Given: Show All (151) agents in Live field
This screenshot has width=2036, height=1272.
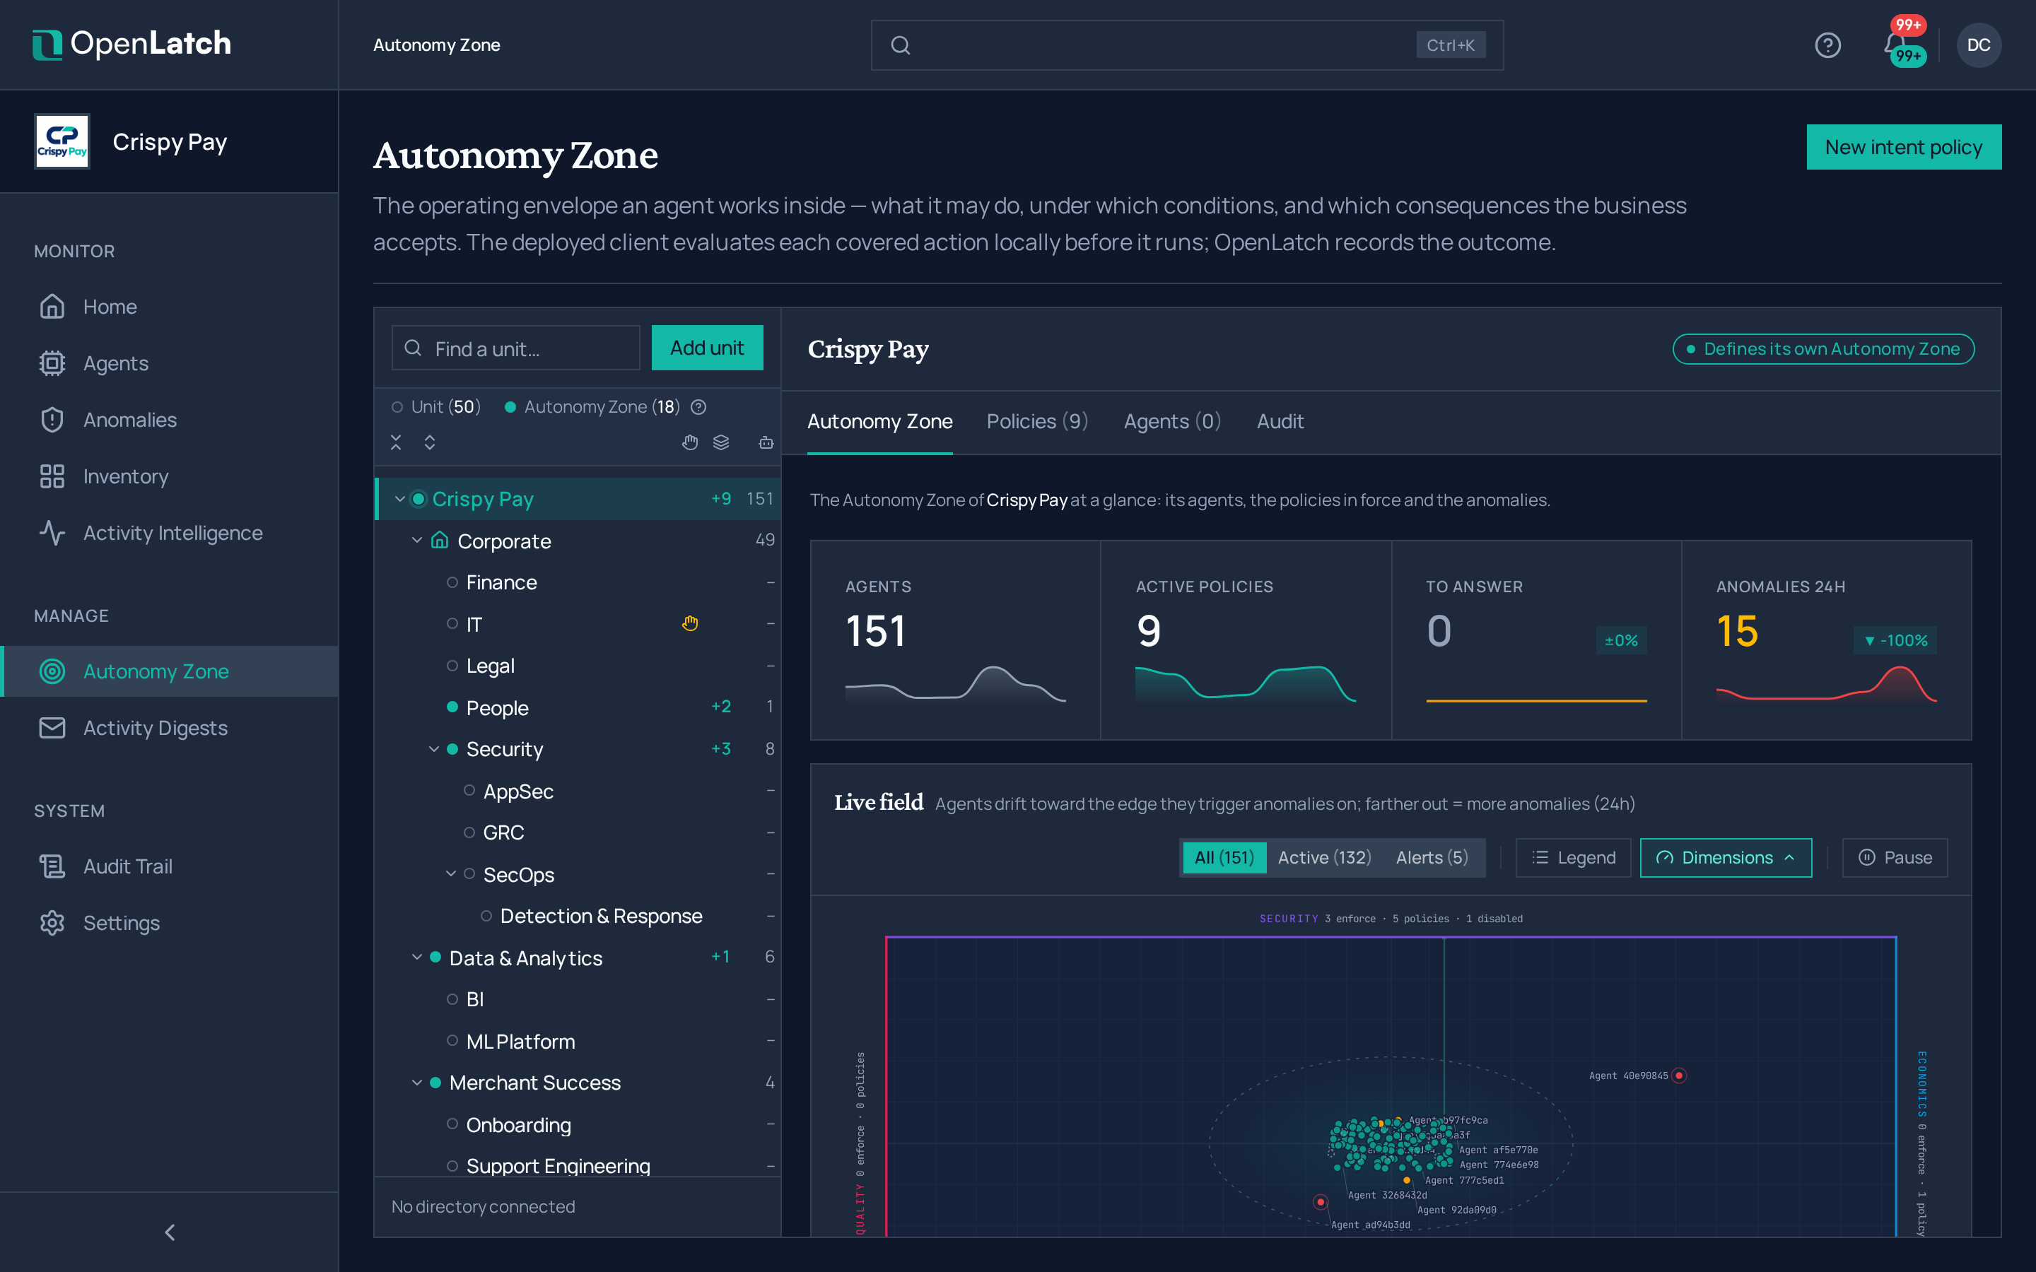Looking at the screenshot, I should pos(1224,857).
